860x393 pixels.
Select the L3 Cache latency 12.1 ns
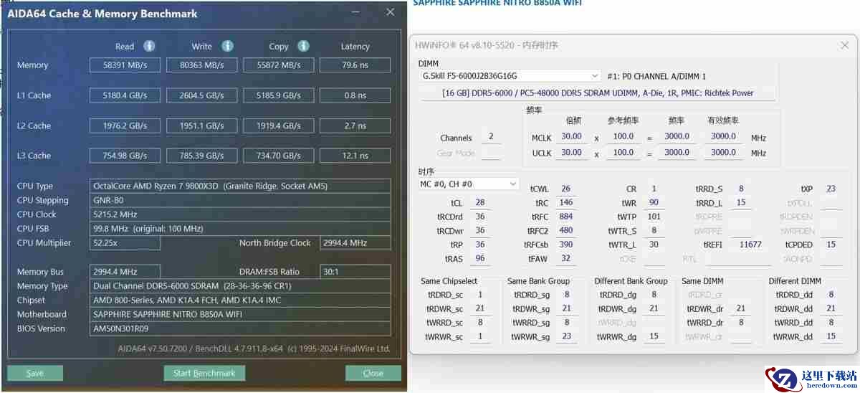(355, 156)
